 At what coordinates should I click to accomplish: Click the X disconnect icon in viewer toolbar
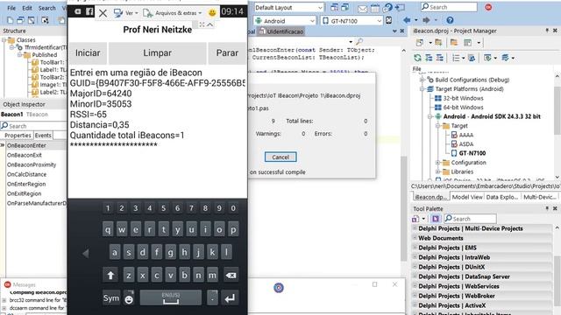[103, 13]
